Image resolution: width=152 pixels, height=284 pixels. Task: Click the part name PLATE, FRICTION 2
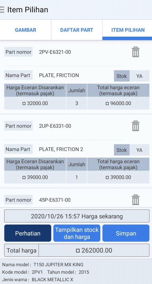pyautogui.click(x=61, y=149)
